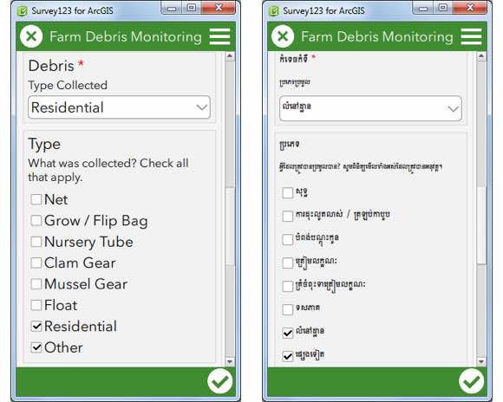Uncheck the Other checkbox in the left survey
The height and width of the screenshot is (402, 503).
pos(36,347)
